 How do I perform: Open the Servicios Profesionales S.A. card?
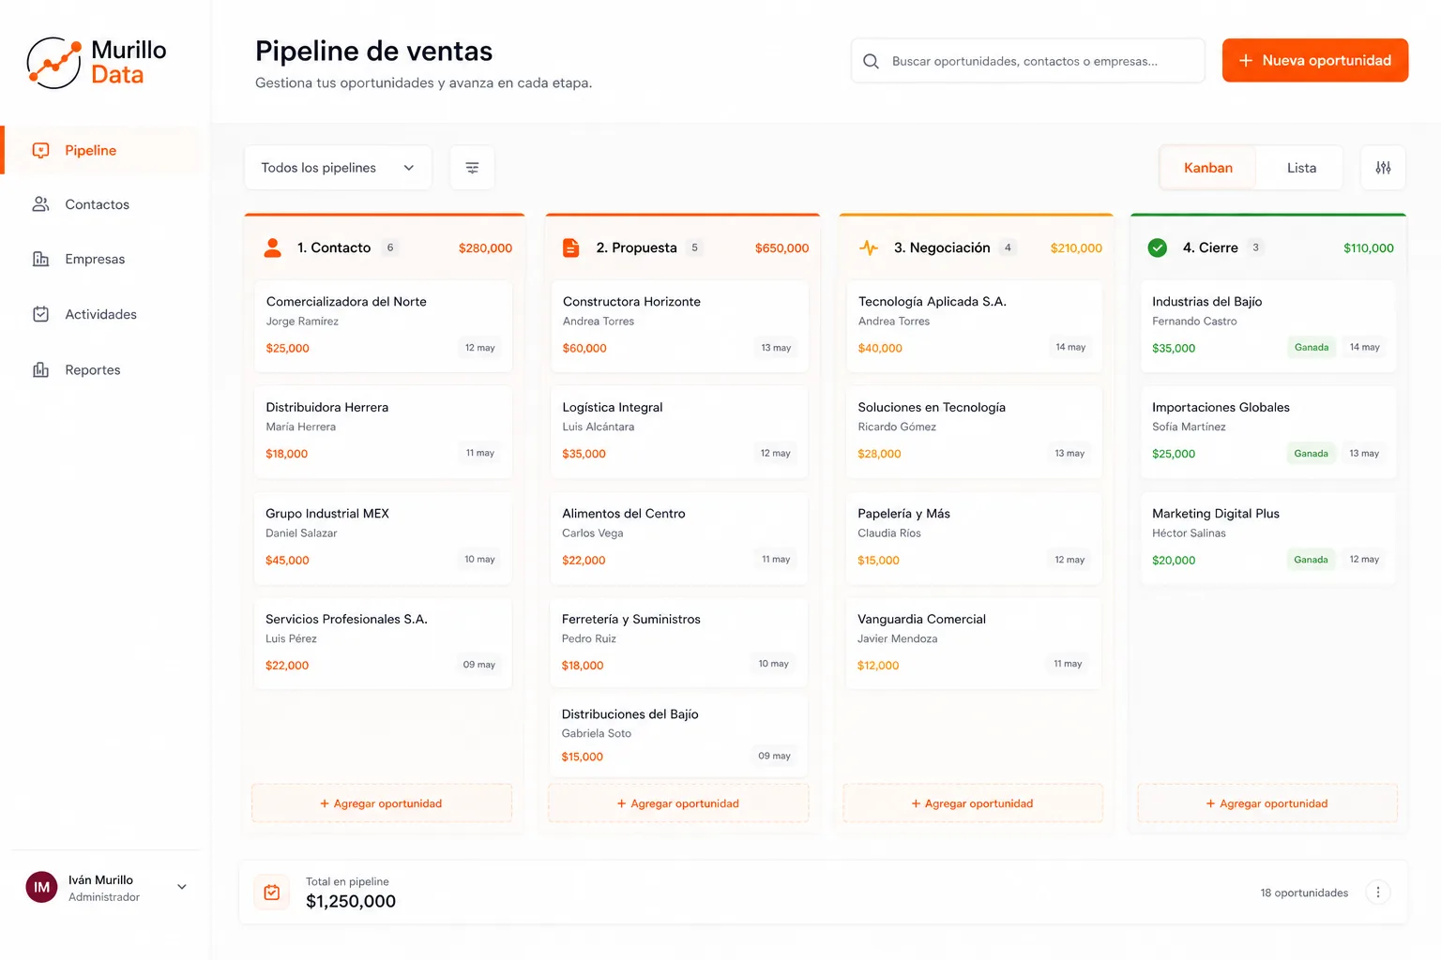point(383,643)
